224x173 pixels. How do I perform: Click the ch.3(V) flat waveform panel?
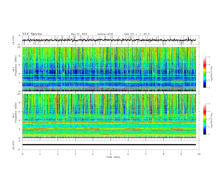(x=110, y=144)
